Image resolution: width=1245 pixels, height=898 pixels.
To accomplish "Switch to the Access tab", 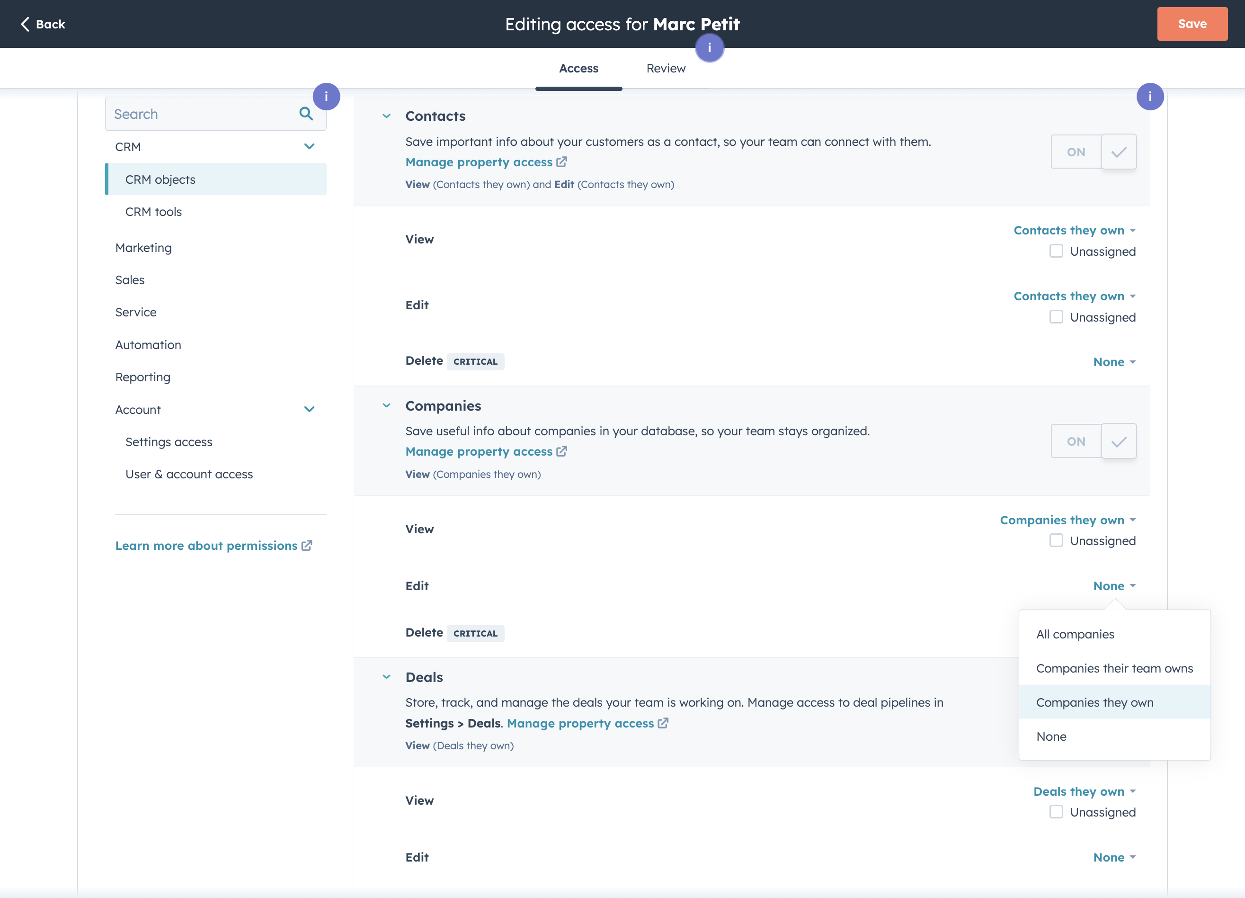I will click(x=578, y=68).
